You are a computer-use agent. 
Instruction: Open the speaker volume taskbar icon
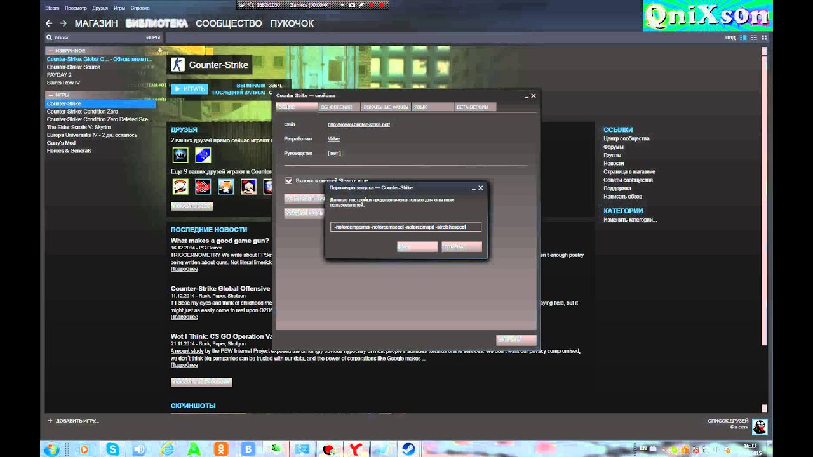[140, 449]
